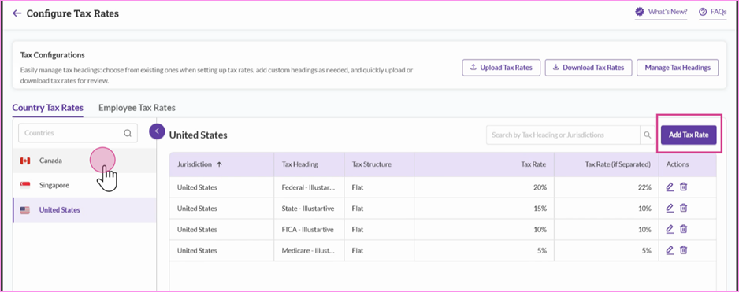739x292 pixels.
Task: Click the FICA - Illustartive heading cell
Action: pos(308,230)
